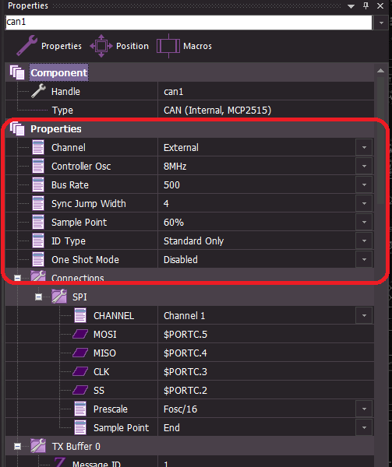Click the Component section stack icon
This screenshot has width=392, height=467.
(17, 72)
